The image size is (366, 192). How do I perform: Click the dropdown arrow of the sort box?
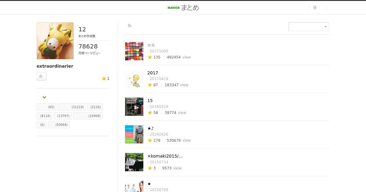325,27
